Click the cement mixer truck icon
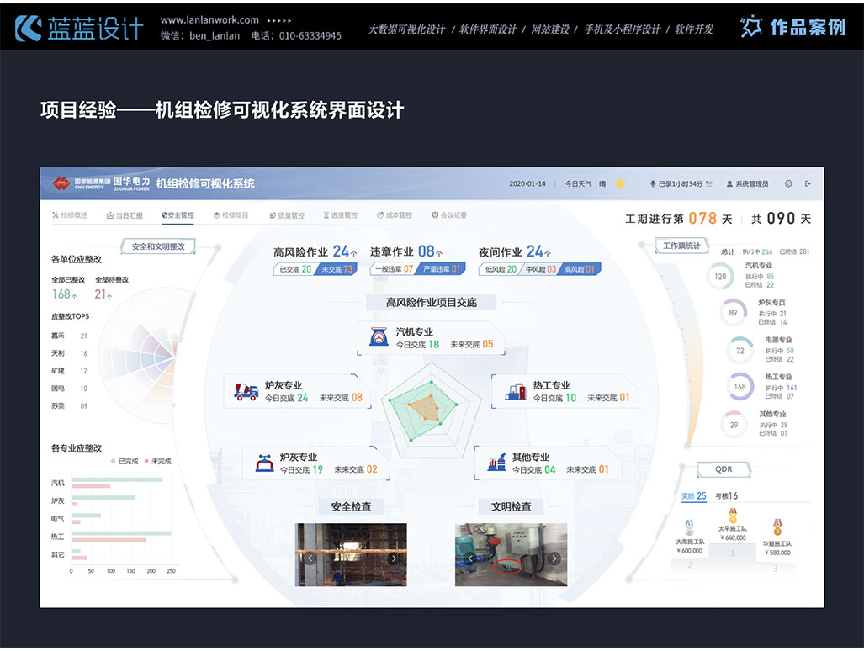Screen dimensions: 864x651 pos(246,391)
